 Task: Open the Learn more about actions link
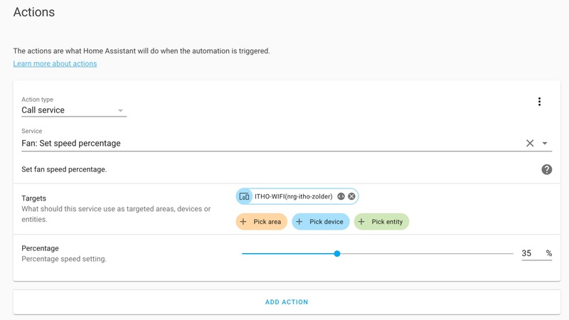[55, 63]
